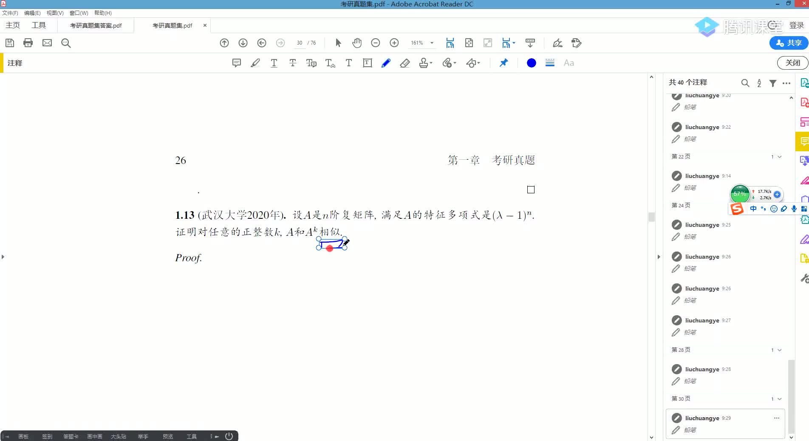Click the Print icon
Image resolution: width=809 pixels, height=441 pixels.
coord(28,43)
